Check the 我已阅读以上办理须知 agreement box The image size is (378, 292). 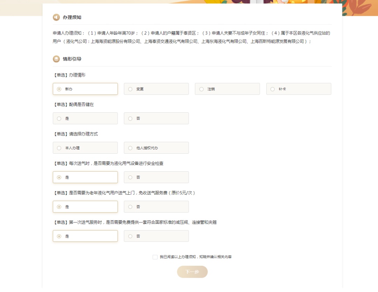pos(155,257)
